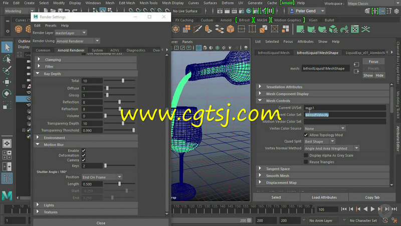The height and width of the screenshot is (226, 401).
Task: Click the Select button in Attribute Editor
Action: 276,197
